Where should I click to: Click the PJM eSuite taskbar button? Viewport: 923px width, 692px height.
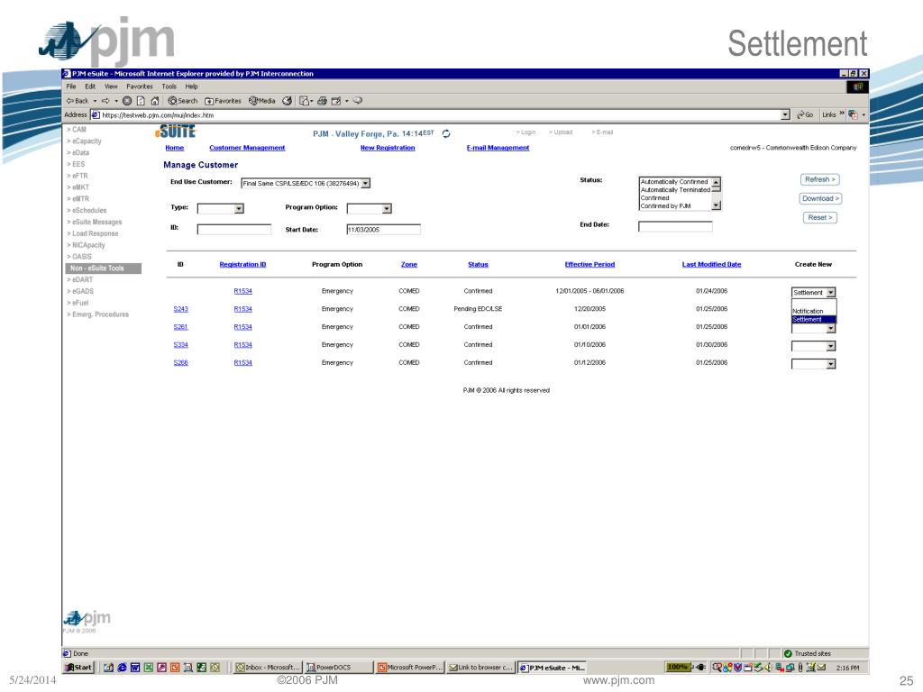(x=552, y=668)
